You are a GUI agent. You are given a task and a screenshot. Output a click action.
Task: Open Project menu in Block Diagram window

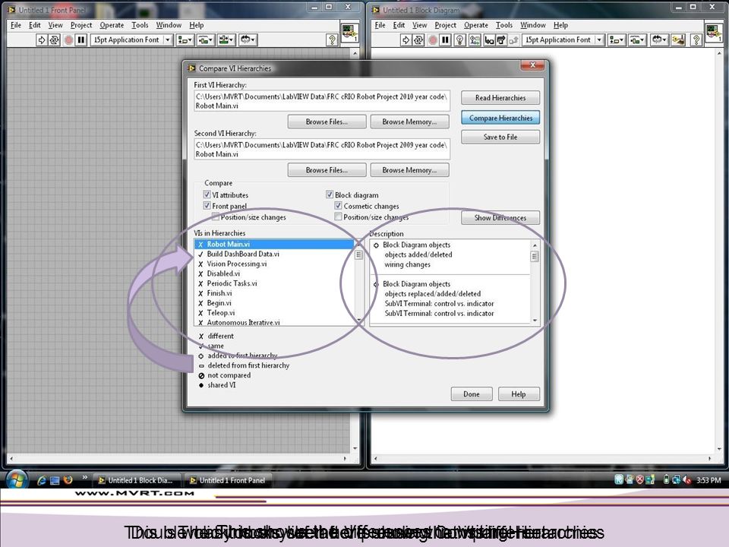tap(445, 25)
